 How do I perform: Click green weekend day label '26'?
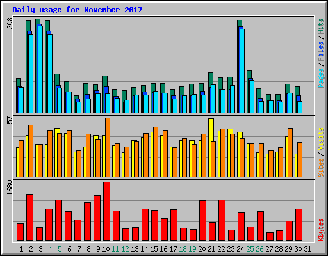pos(259,249)
